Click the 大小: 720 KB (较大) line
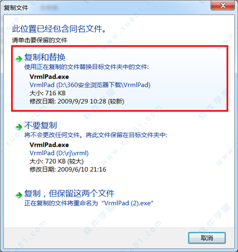The width and height of the screenshot is (238, 252). (57, 161)
